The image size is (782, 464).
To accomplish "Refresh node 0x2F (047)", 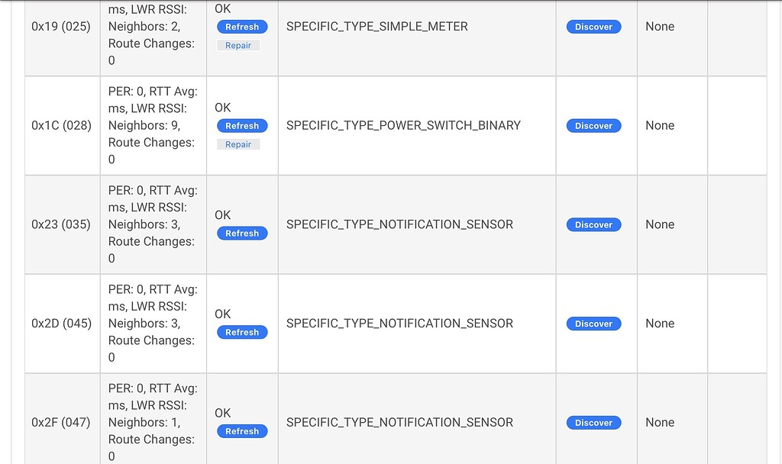I will 242,432.
